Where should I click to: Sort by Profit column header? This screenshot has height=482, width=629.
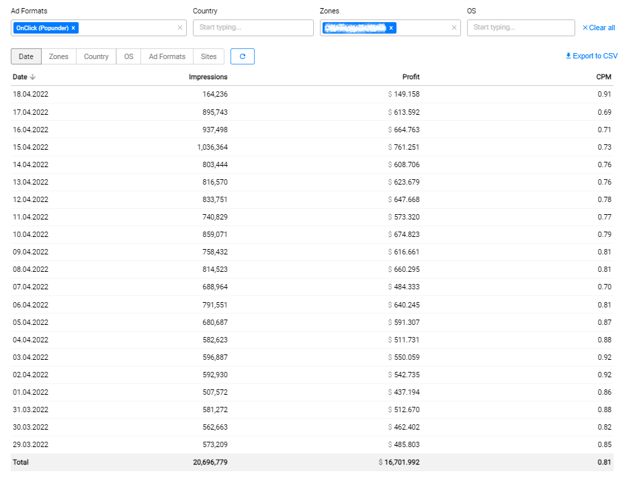click(x=411, y=77)
